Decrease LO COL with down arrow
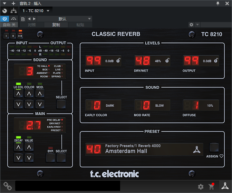 (18, 104)
